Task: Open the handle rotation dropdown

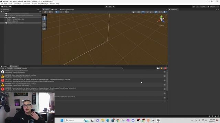Action: tap(51, 12)
